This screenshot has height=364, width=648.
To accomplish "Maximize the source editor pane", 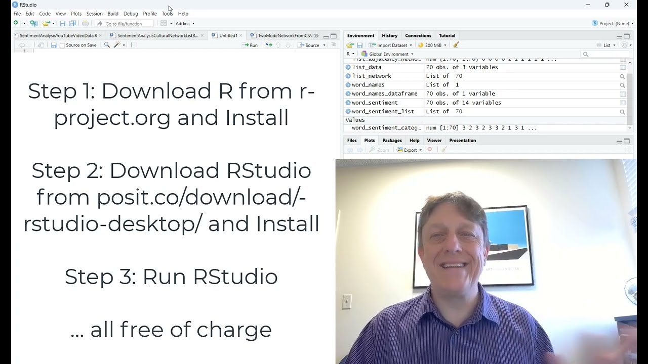I will (x=334, y=36).
